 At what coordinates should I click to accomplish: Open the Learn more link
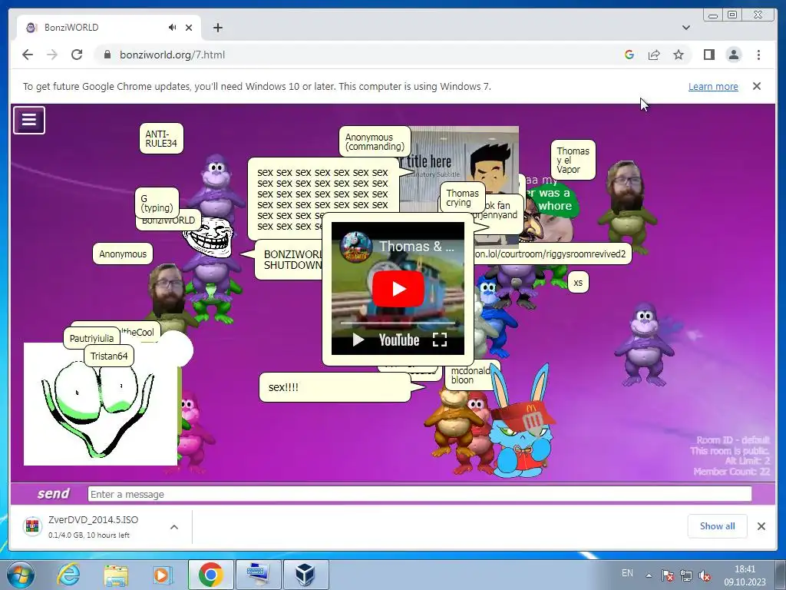coord(713,86)
